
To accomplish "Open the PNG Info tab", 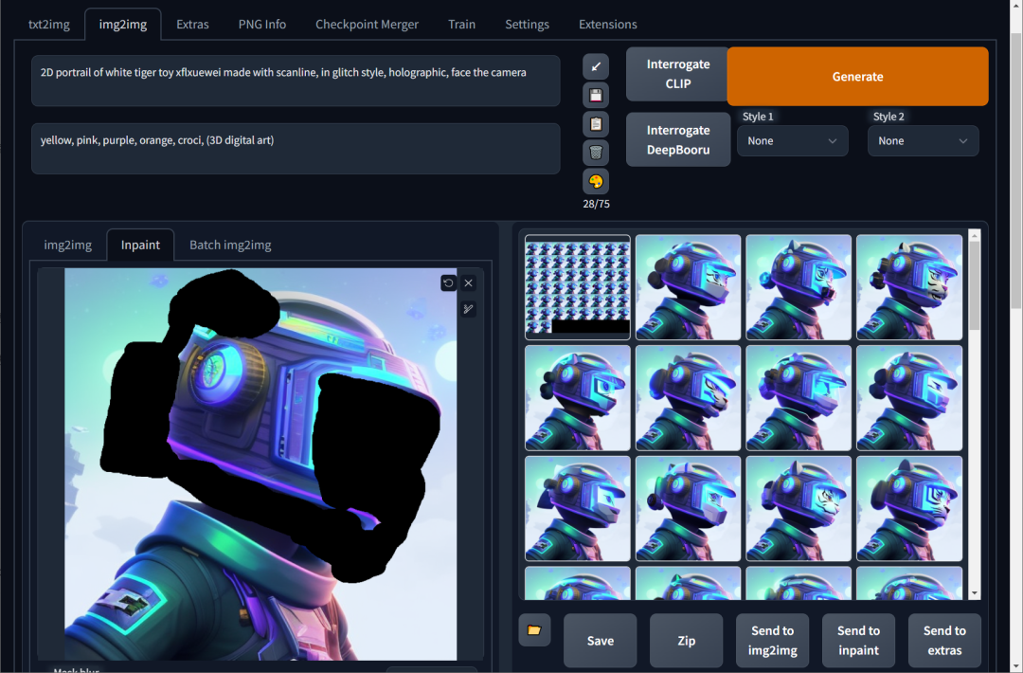I will [x=262, y=24].
